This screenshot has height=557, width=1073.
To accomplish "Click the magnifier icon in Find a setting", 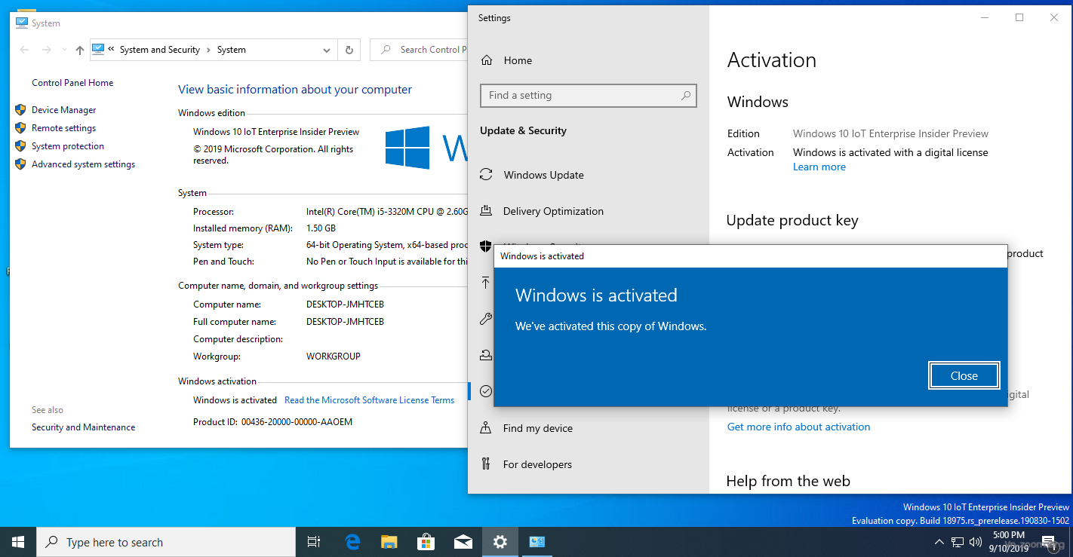I will tap(685, 96).
